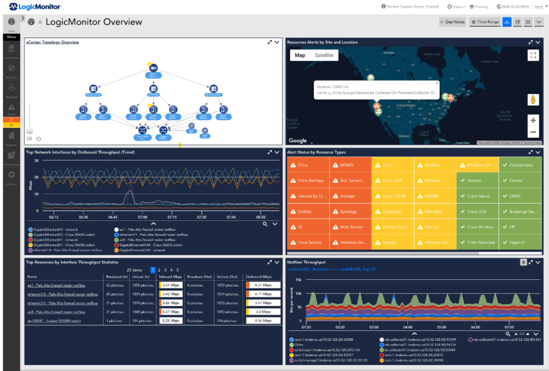Select the Pegman street view icon on the map
This screenshot has width=549, height=371.
[532, 99]
